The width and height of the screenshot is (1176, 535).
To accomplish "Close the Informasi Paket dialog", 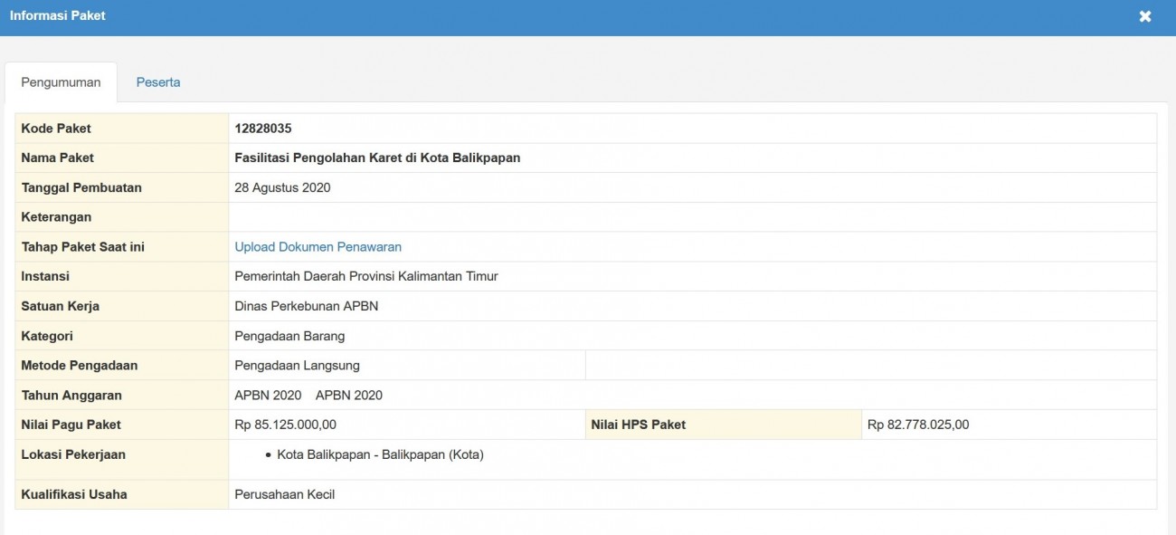I will tap(1144, 16).
